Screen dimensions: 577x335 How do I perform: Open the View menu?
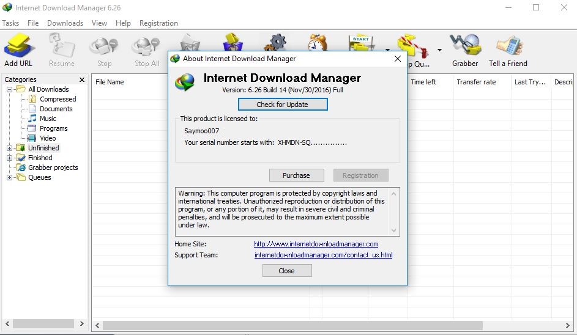[99, 23]
